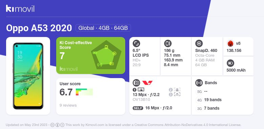Click the phone dimensions icon
The width and height of the screenshot is (264, 129).
click(x=168, y=43)
